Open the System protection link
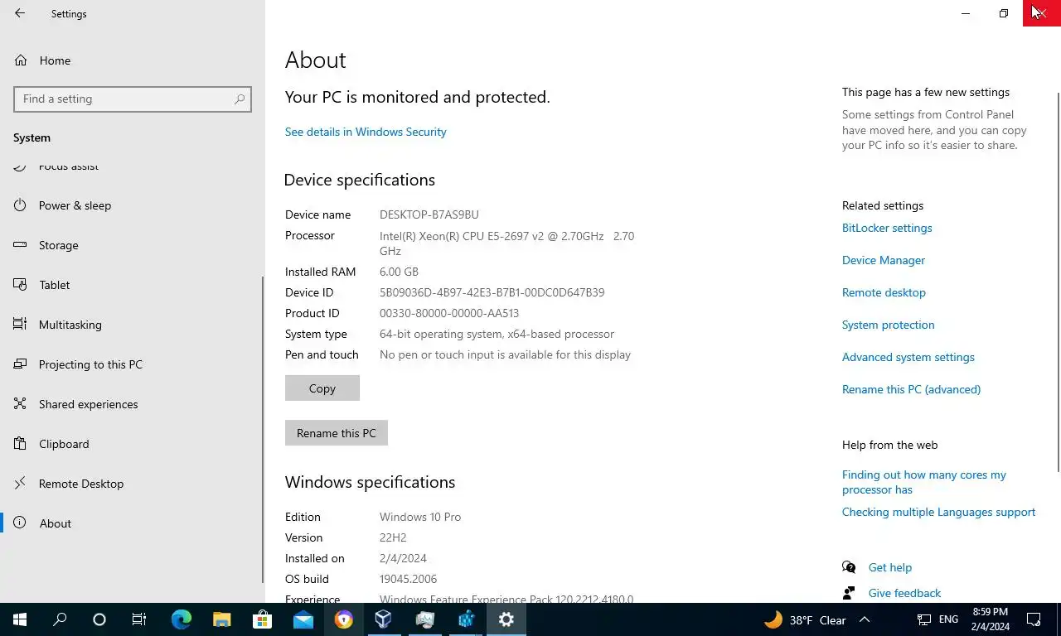 (x=888, y=325)
